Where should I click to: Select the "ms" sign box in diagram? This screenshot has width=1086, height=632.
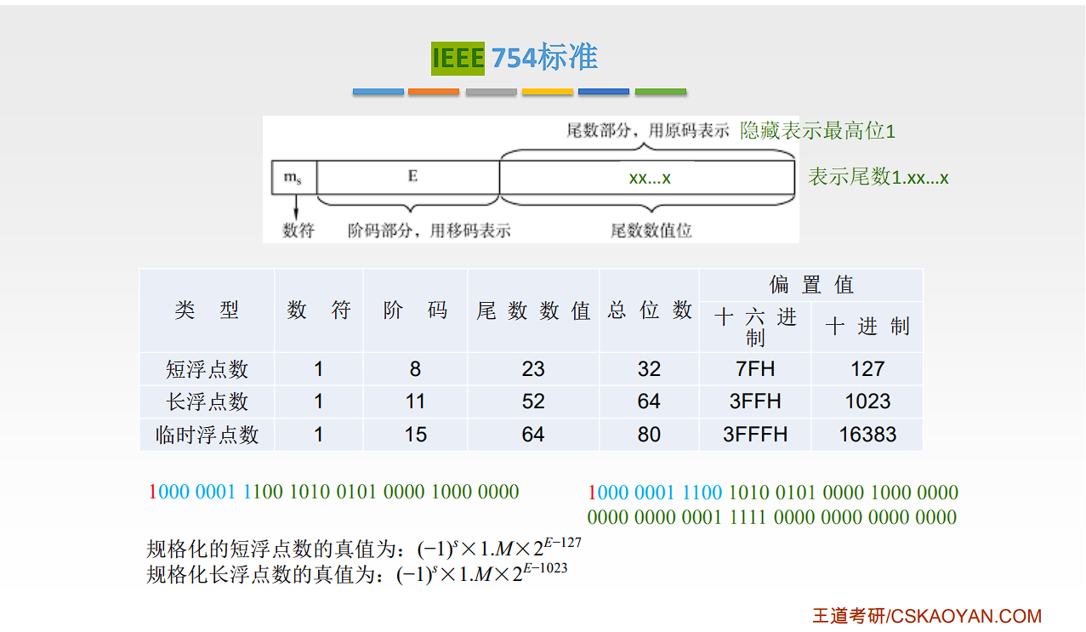pos(293,177)
